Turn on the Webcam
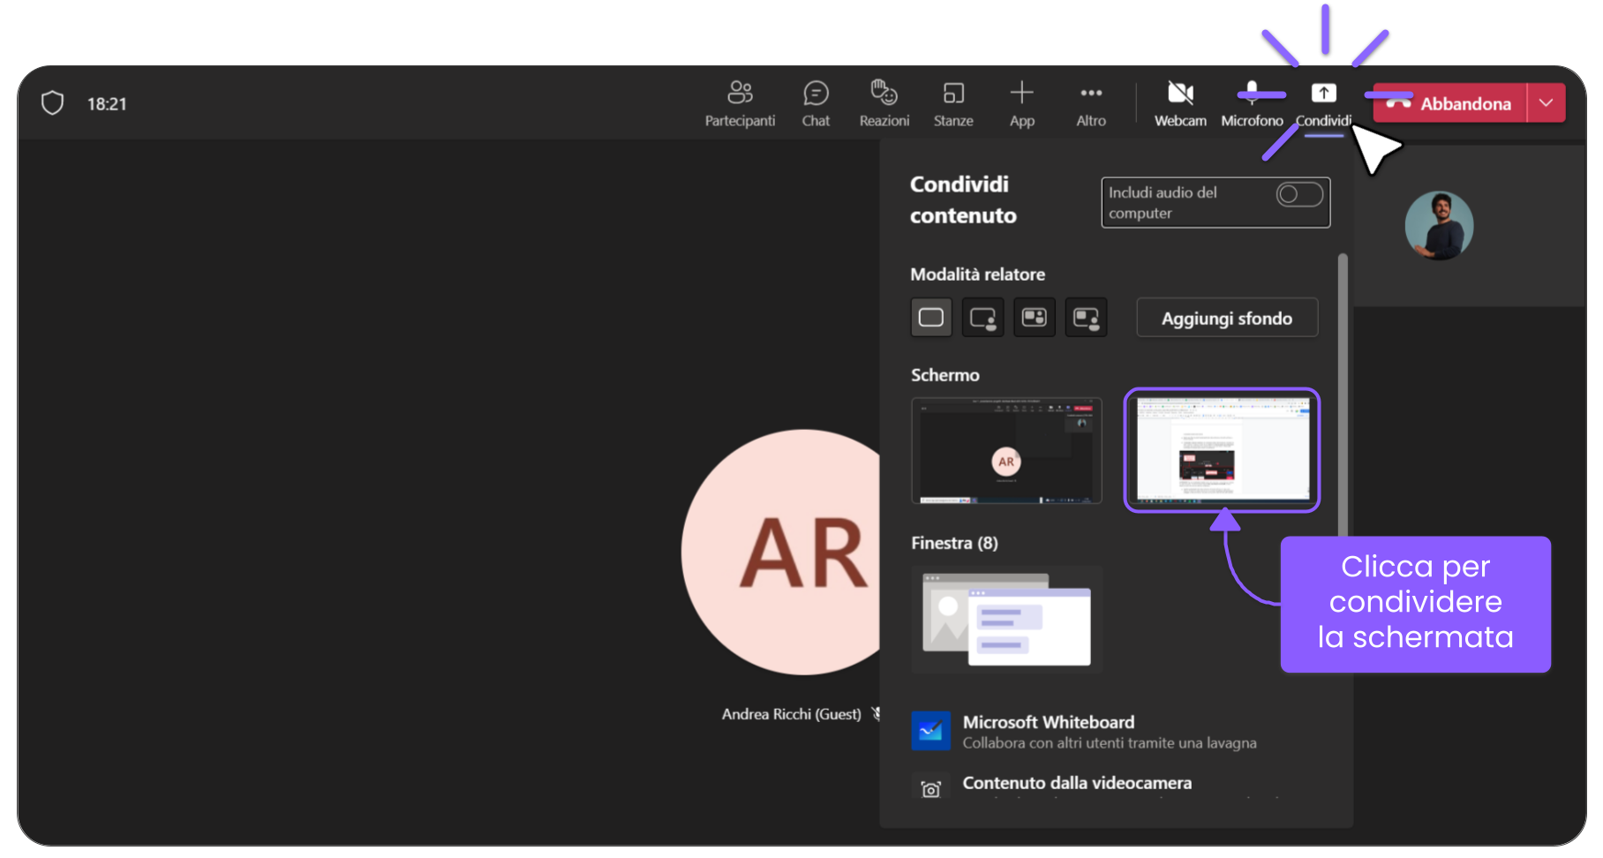Viewport: 1603px width, 858px height. coord(1180,104)
